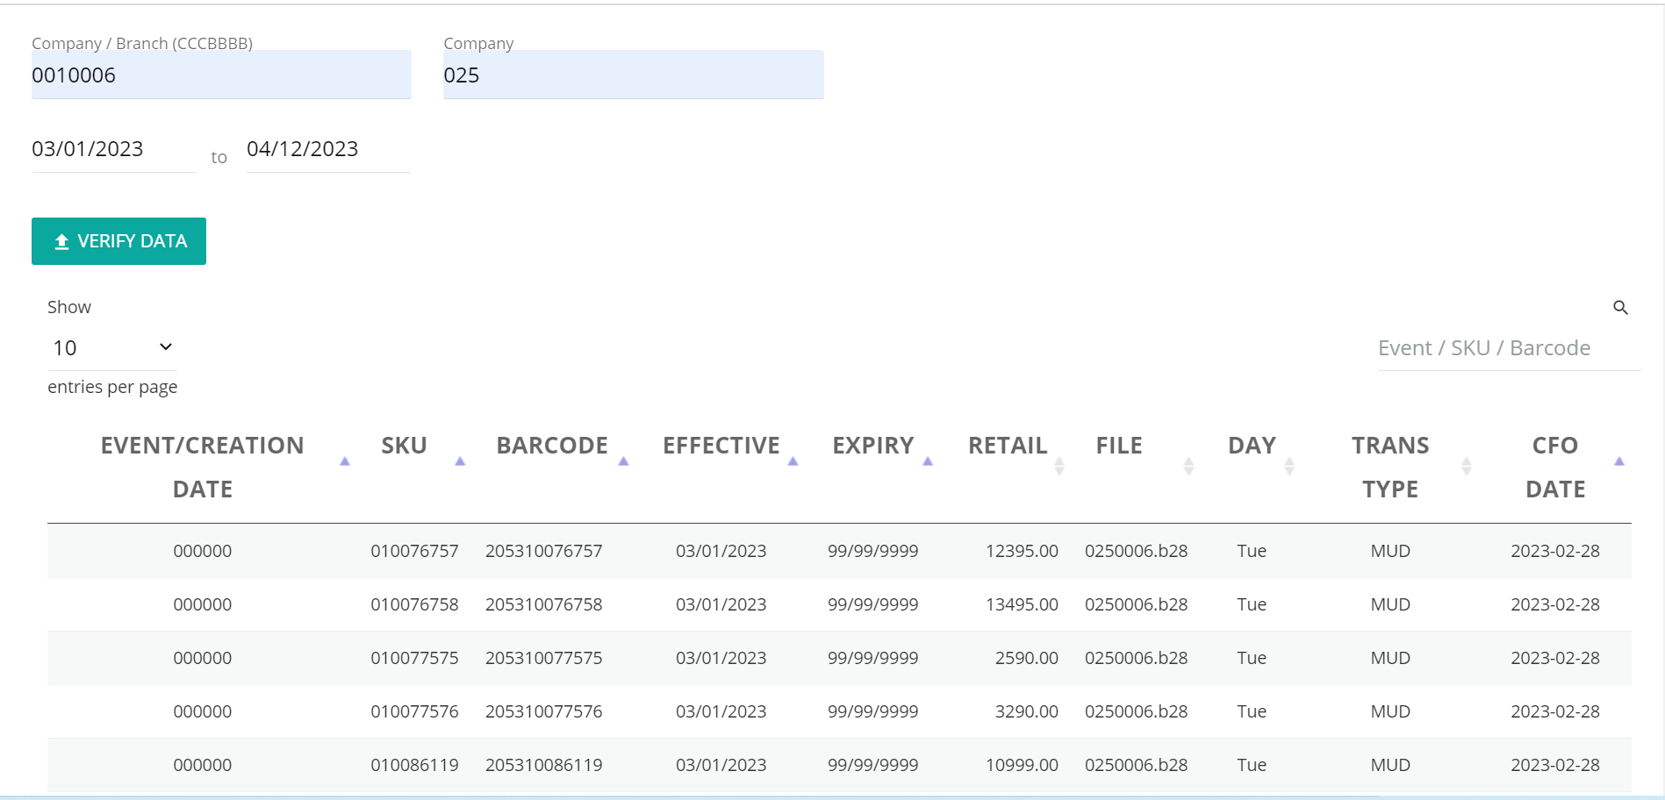Click sort arrow next to SKU header
This screenshot has width=1665, height=800.
460,461
